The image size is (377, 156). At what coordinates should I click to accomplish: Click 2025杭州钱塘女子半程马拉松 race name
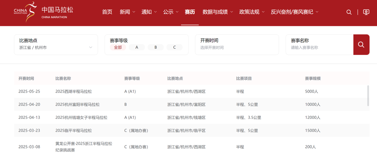pos(81,117)
